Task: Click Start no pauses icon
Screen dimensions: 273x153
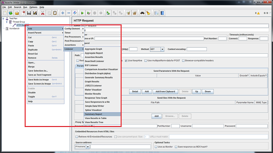Action: click(x=89, y=13)
